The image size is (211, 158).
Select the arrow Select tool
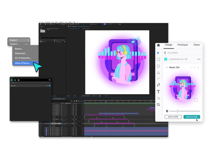pyautogui.click(x=158, y=53)
